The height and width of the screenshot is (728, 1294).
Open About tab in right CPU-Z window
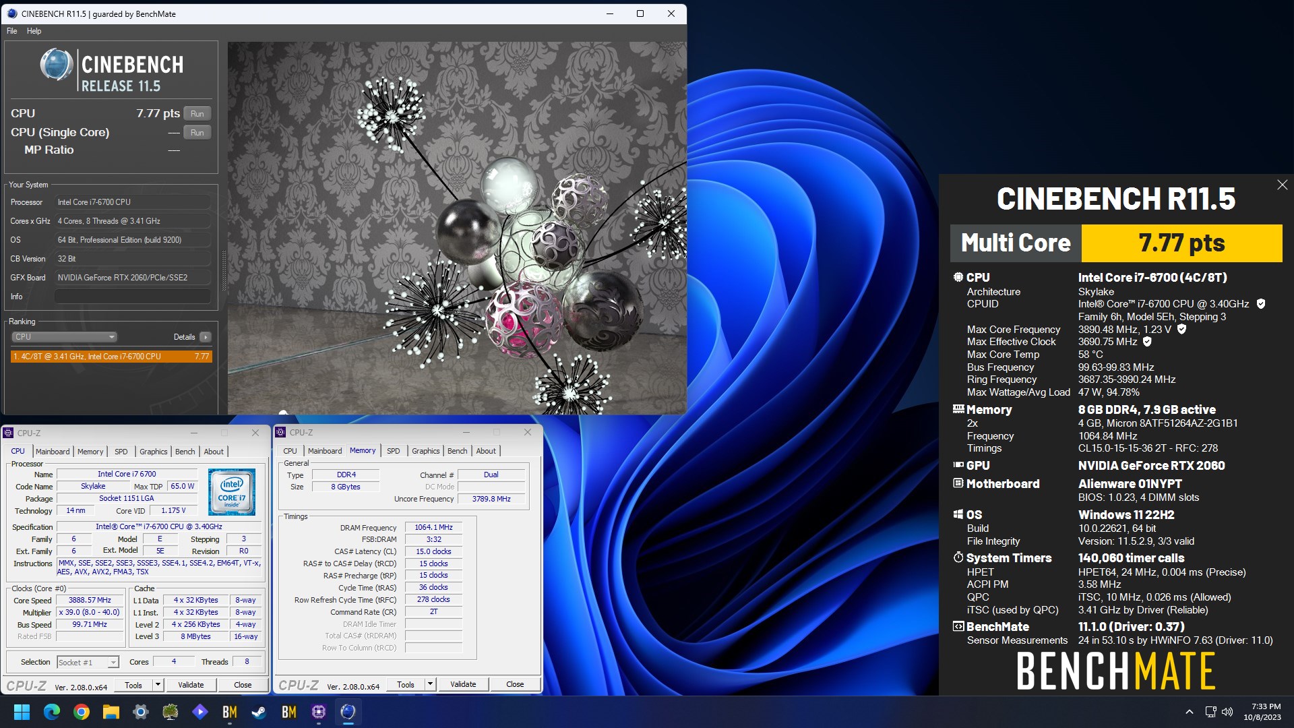tap(486, 451)
